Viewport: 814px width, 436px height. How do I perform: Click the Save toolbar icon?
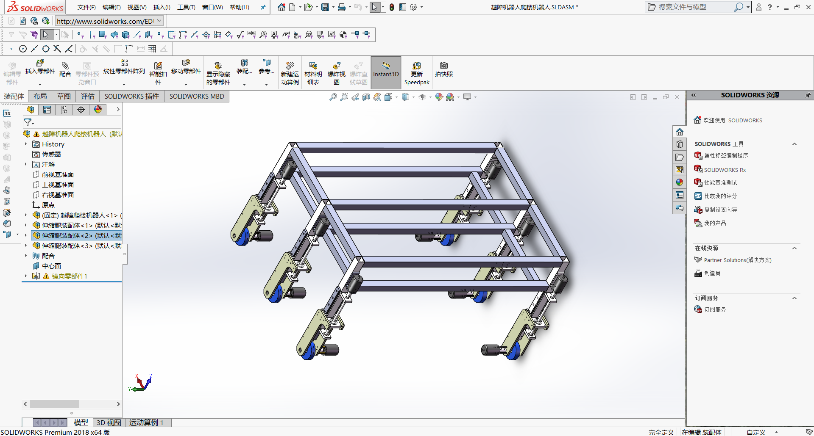coord(325,7)
